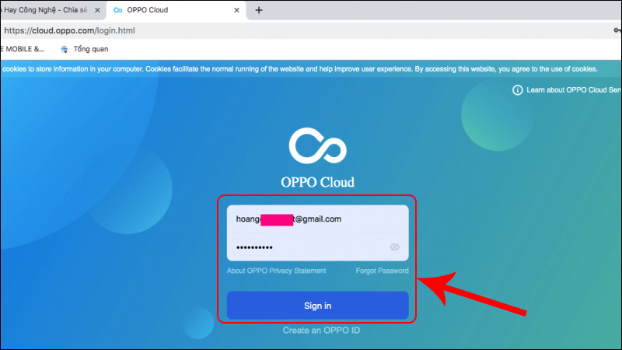Click the cookies notice banner text
This screenshot has width=622, height=350.
pyautogui.click(x=300, y=69)
